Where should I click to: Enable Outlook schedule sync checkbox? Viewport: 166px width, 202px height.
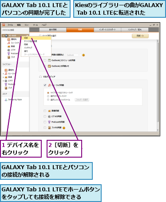coord(45,60)
